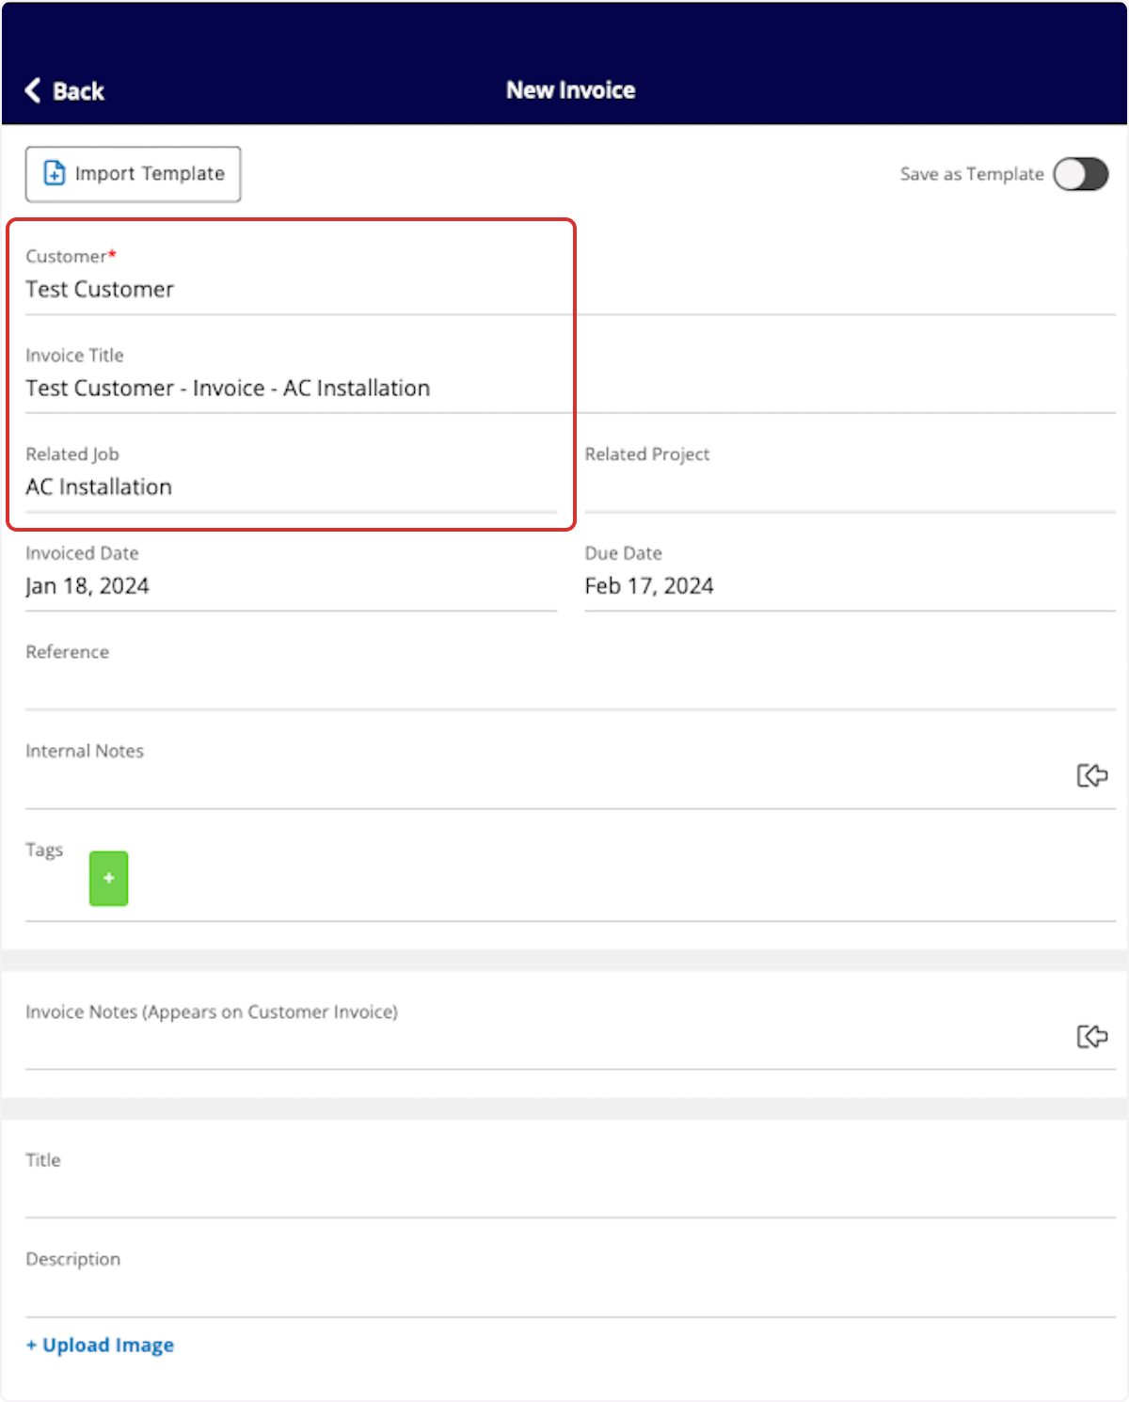Screen dimensions: 1129x1402
Task: Add a tag with green plus button
Action: click(108, 878)
